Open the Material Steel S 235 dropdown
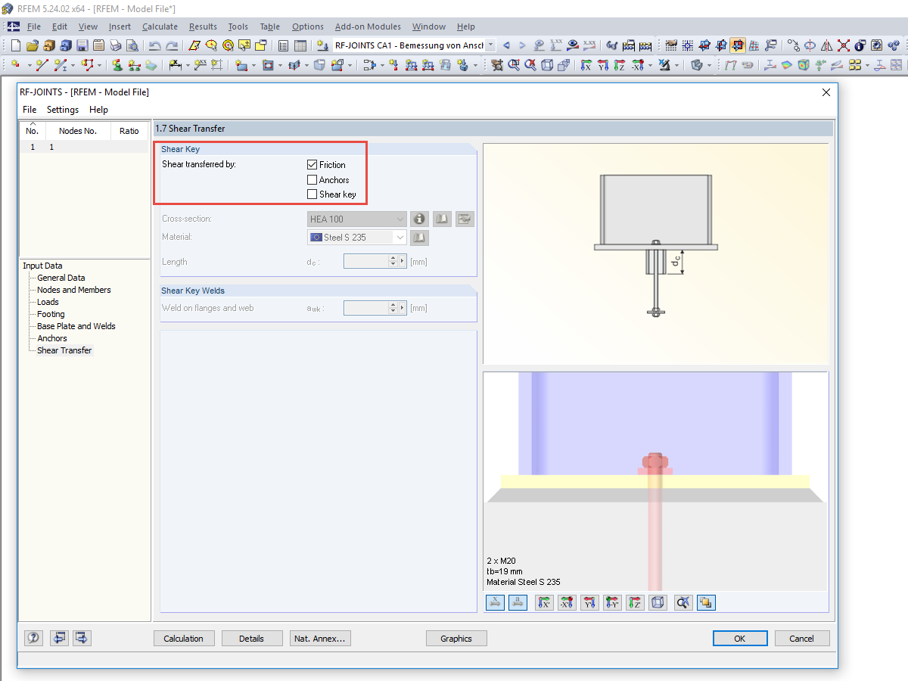The height and width of the screenshot is (681, 908). click(357, 238)
